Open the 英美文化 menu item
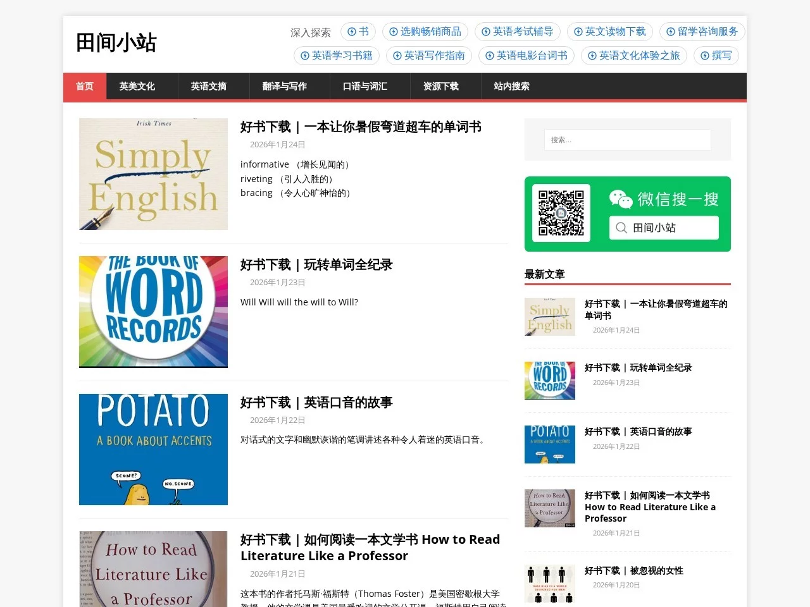Viewport: 810px width, 607px height. point(137,86)
